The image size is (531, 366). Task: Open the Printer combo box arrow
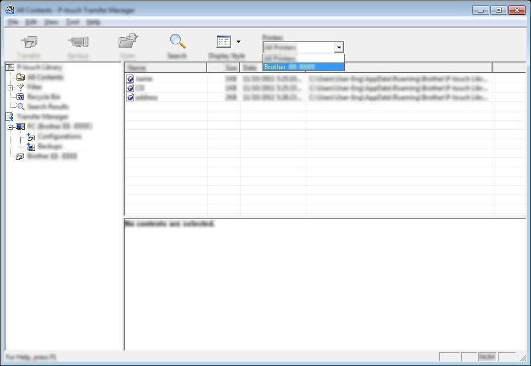click(x=339, y=48)
